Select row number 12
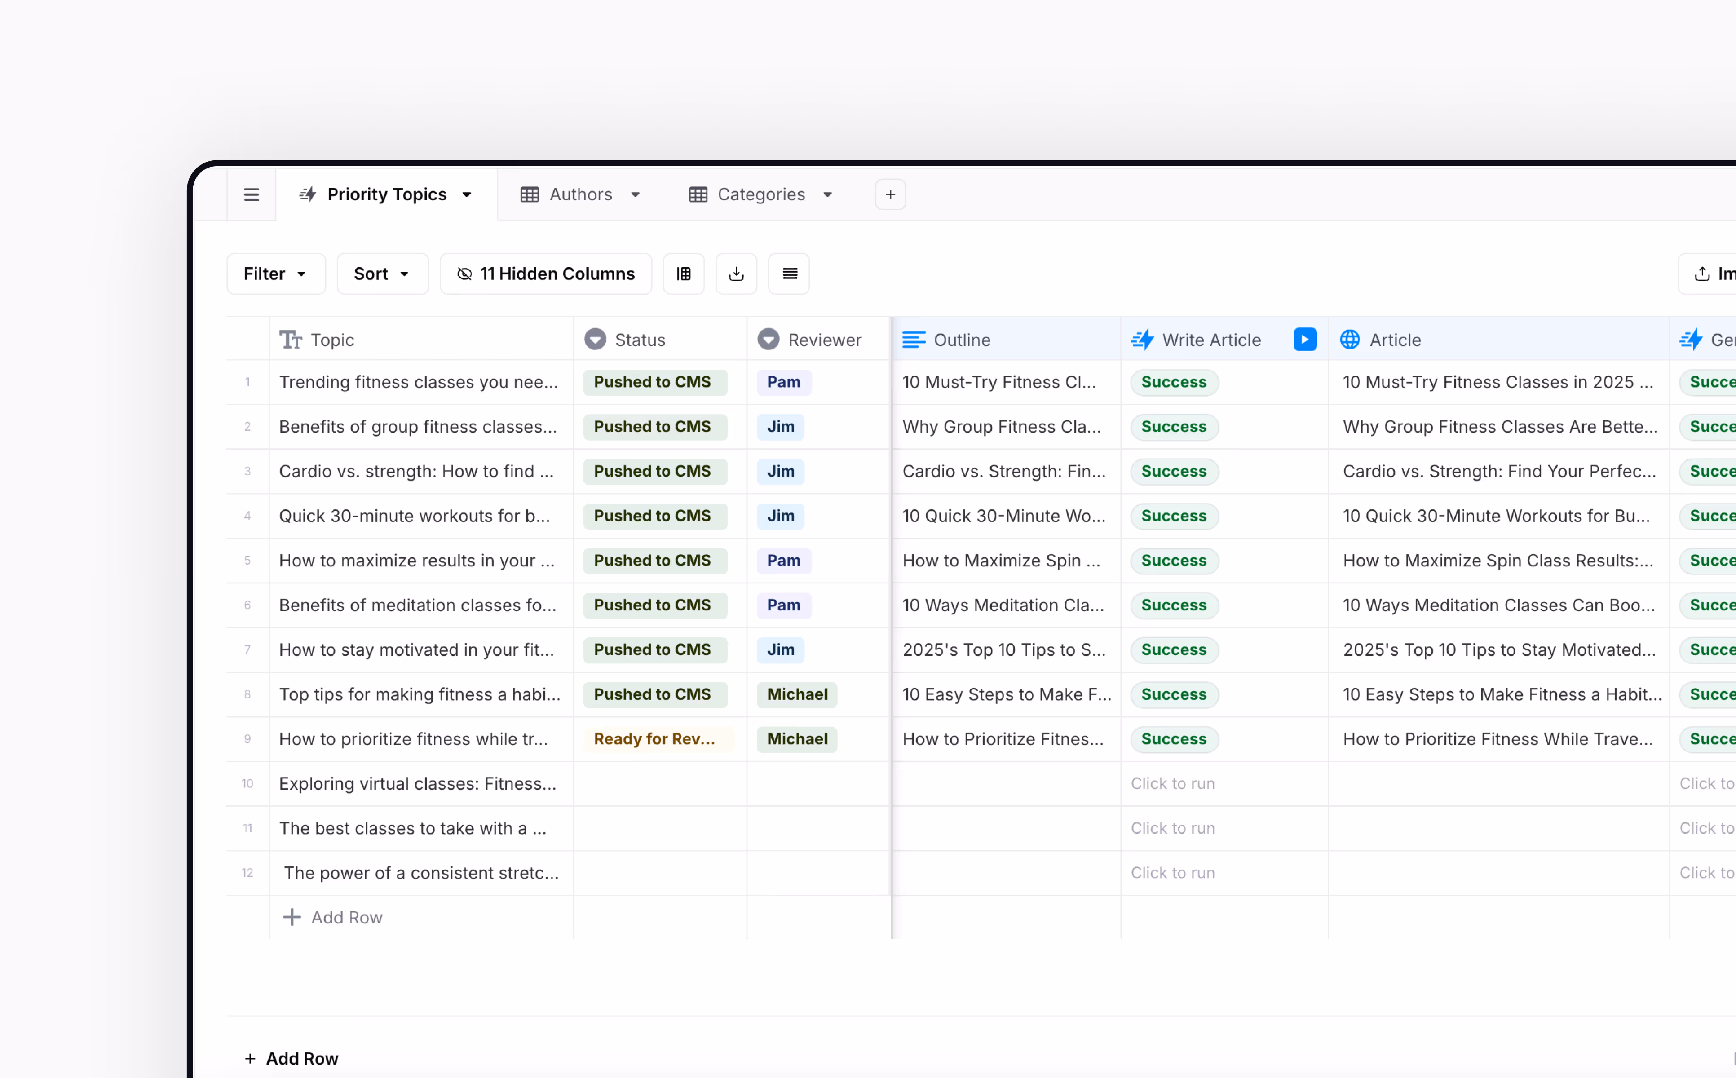Screen dimensions: 1736x1078 click(x=247, y=873)
